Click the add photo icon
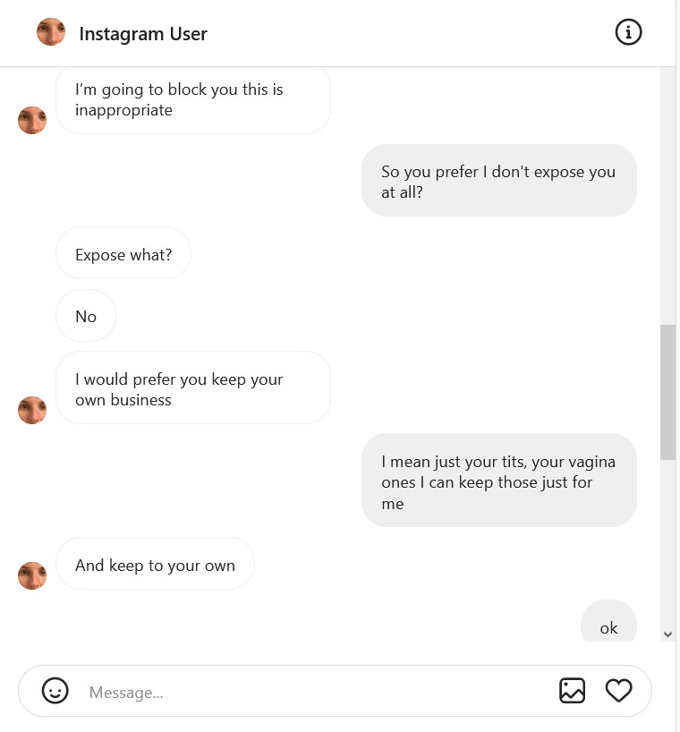680x732 pixels. [x=572, y=691]
